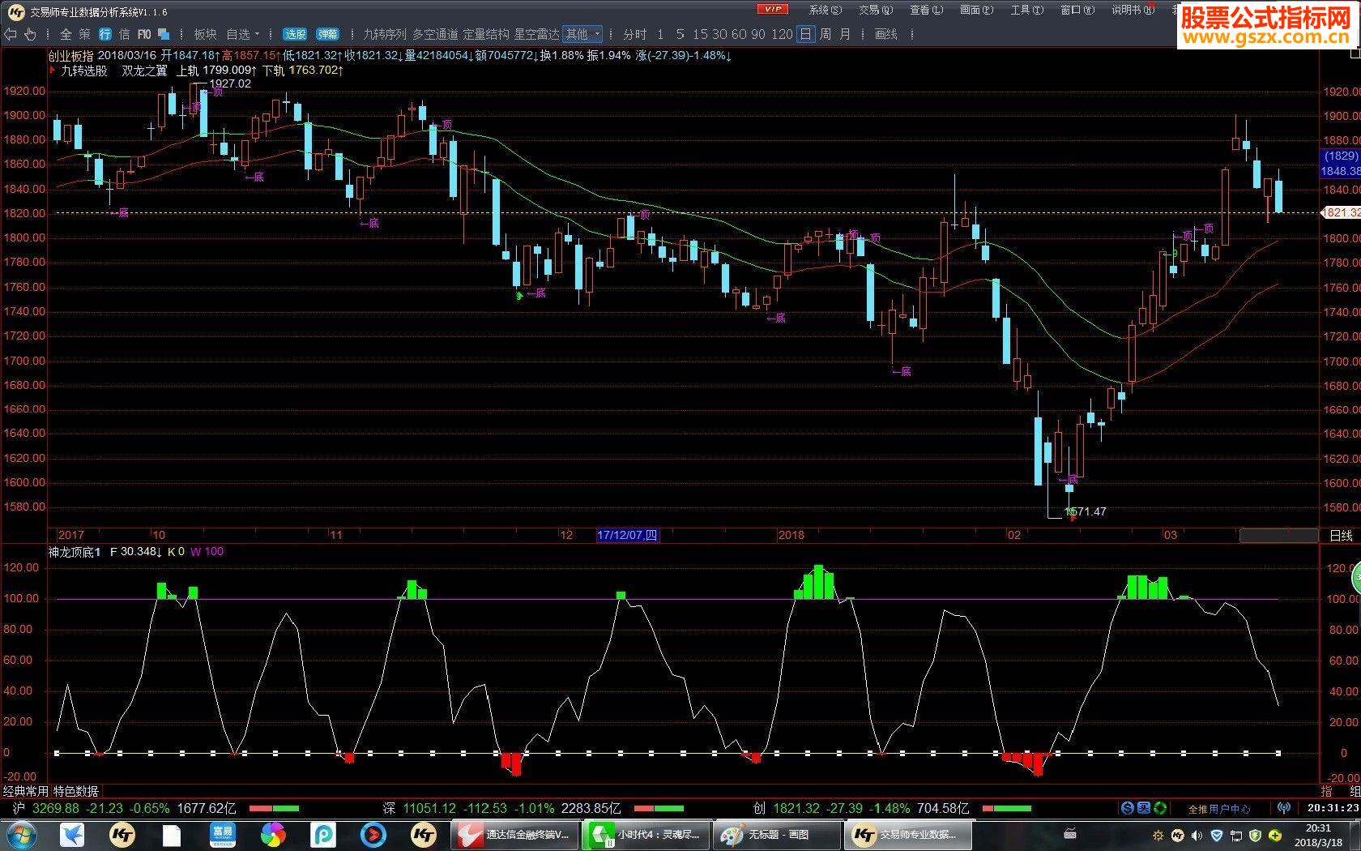Click the 弹幕 button
Viewport: 1361px width, 851px height.
coord(327,34)
